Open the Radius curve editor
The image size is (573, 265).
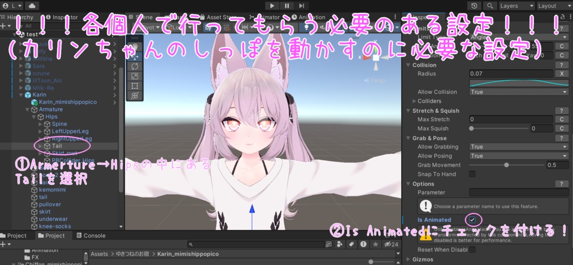pyautogui.click(x=519, y=83)
